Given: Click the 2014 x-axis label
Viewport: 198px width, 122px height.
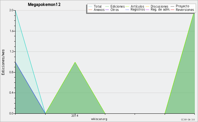Looking at the screenshot, I should click(x=75, y=115).
